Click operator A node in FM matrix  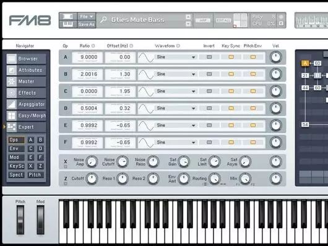pos(305,63)
